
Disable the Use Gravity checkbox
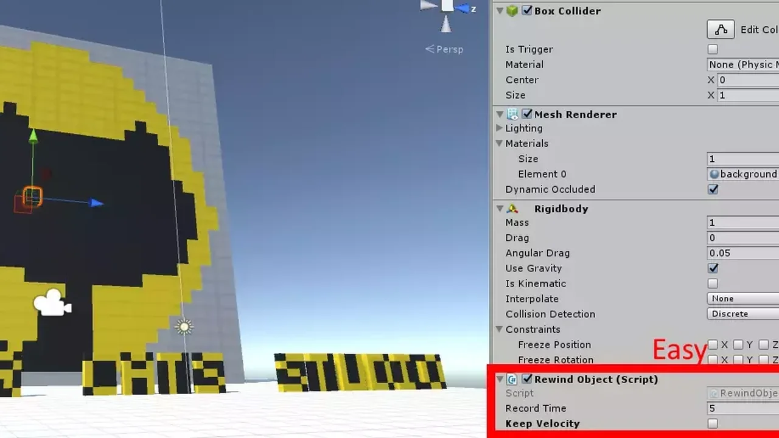click(x=713, y=268)
